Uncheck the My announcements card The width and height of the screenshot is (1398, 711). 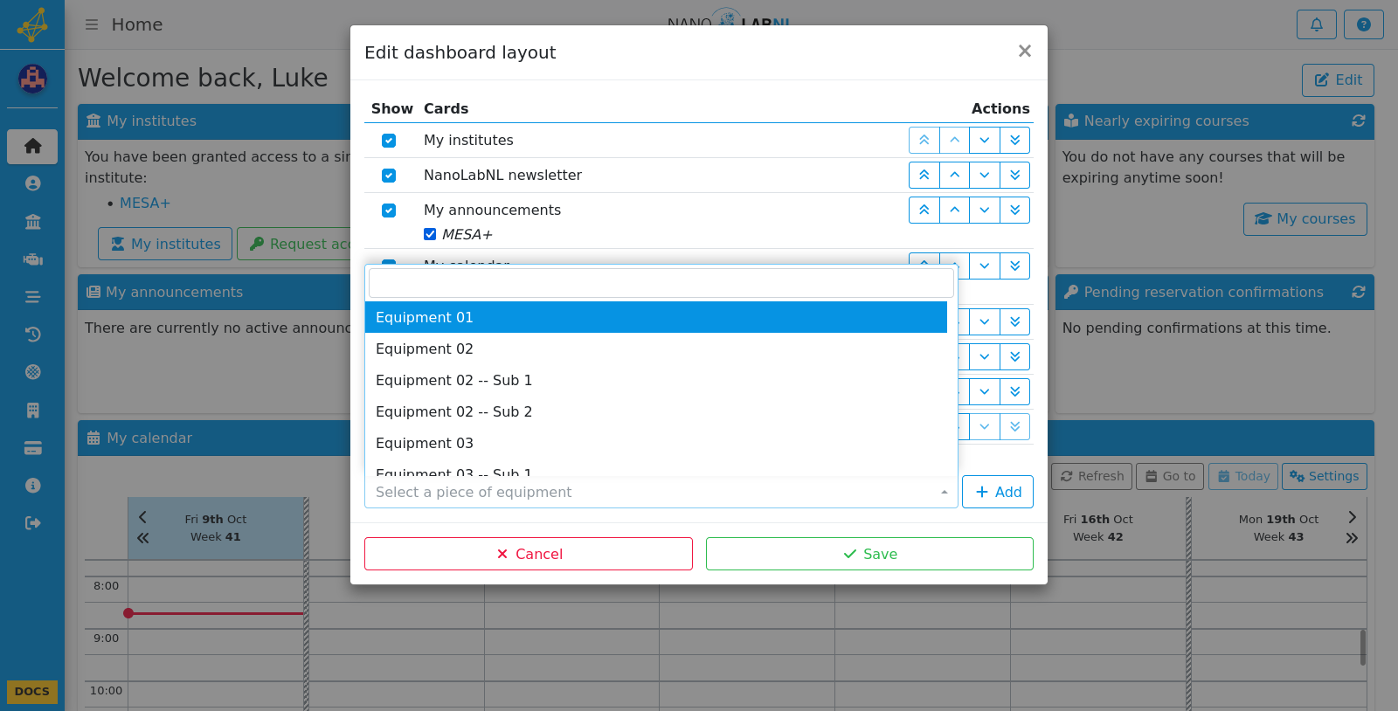coord(389,211)
